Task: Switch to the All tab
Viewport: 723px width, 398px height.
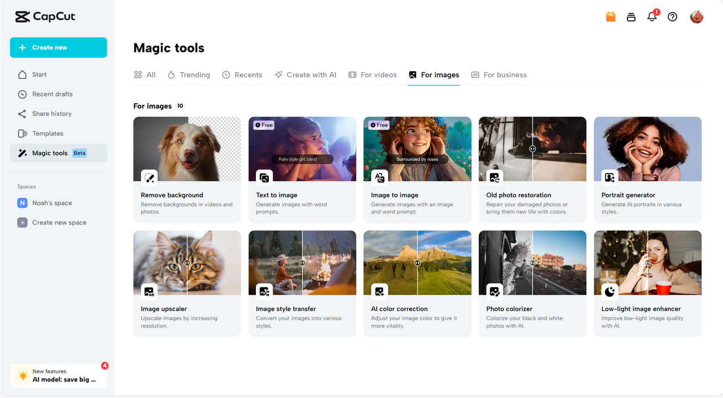Action: tap(145, 75)
